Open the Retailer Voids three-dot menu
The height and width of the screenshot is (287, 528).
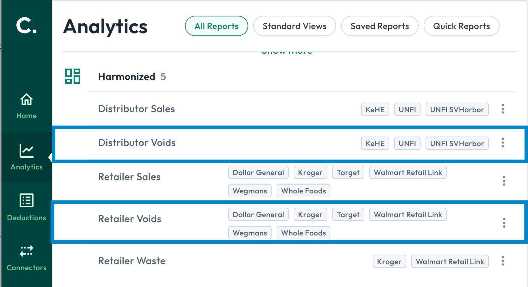(504, 223)
